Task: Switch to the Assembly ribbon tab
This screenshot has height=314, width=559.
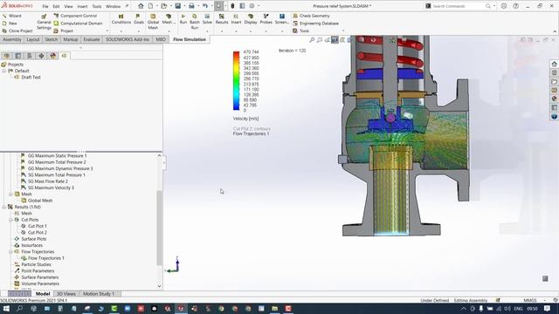Action: click(x=12, y=39)
